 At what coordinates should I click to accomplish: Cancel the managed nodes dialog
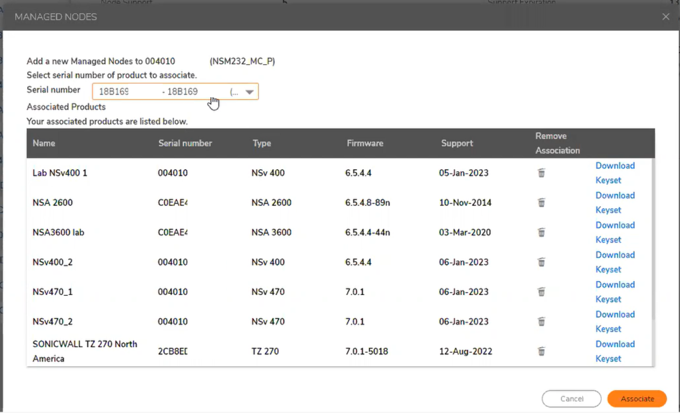[x=571, y=399]
